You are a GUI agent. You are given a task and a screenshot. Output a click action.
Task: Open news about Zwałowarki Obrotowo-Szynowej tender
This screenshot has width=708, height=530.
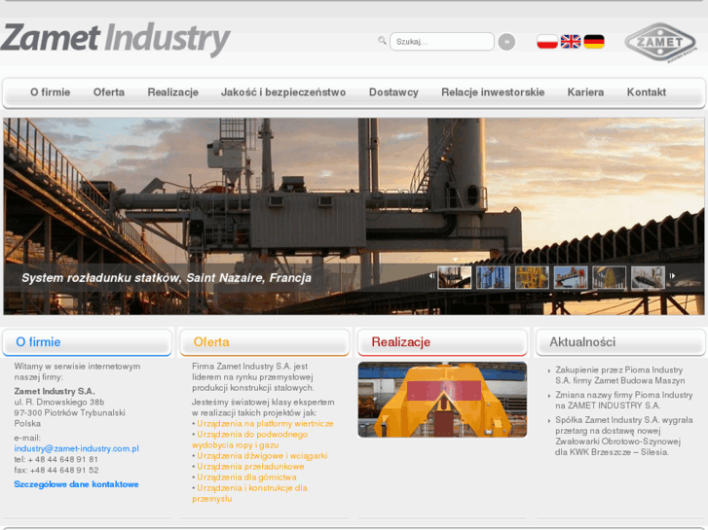click(x=624, y=436)
